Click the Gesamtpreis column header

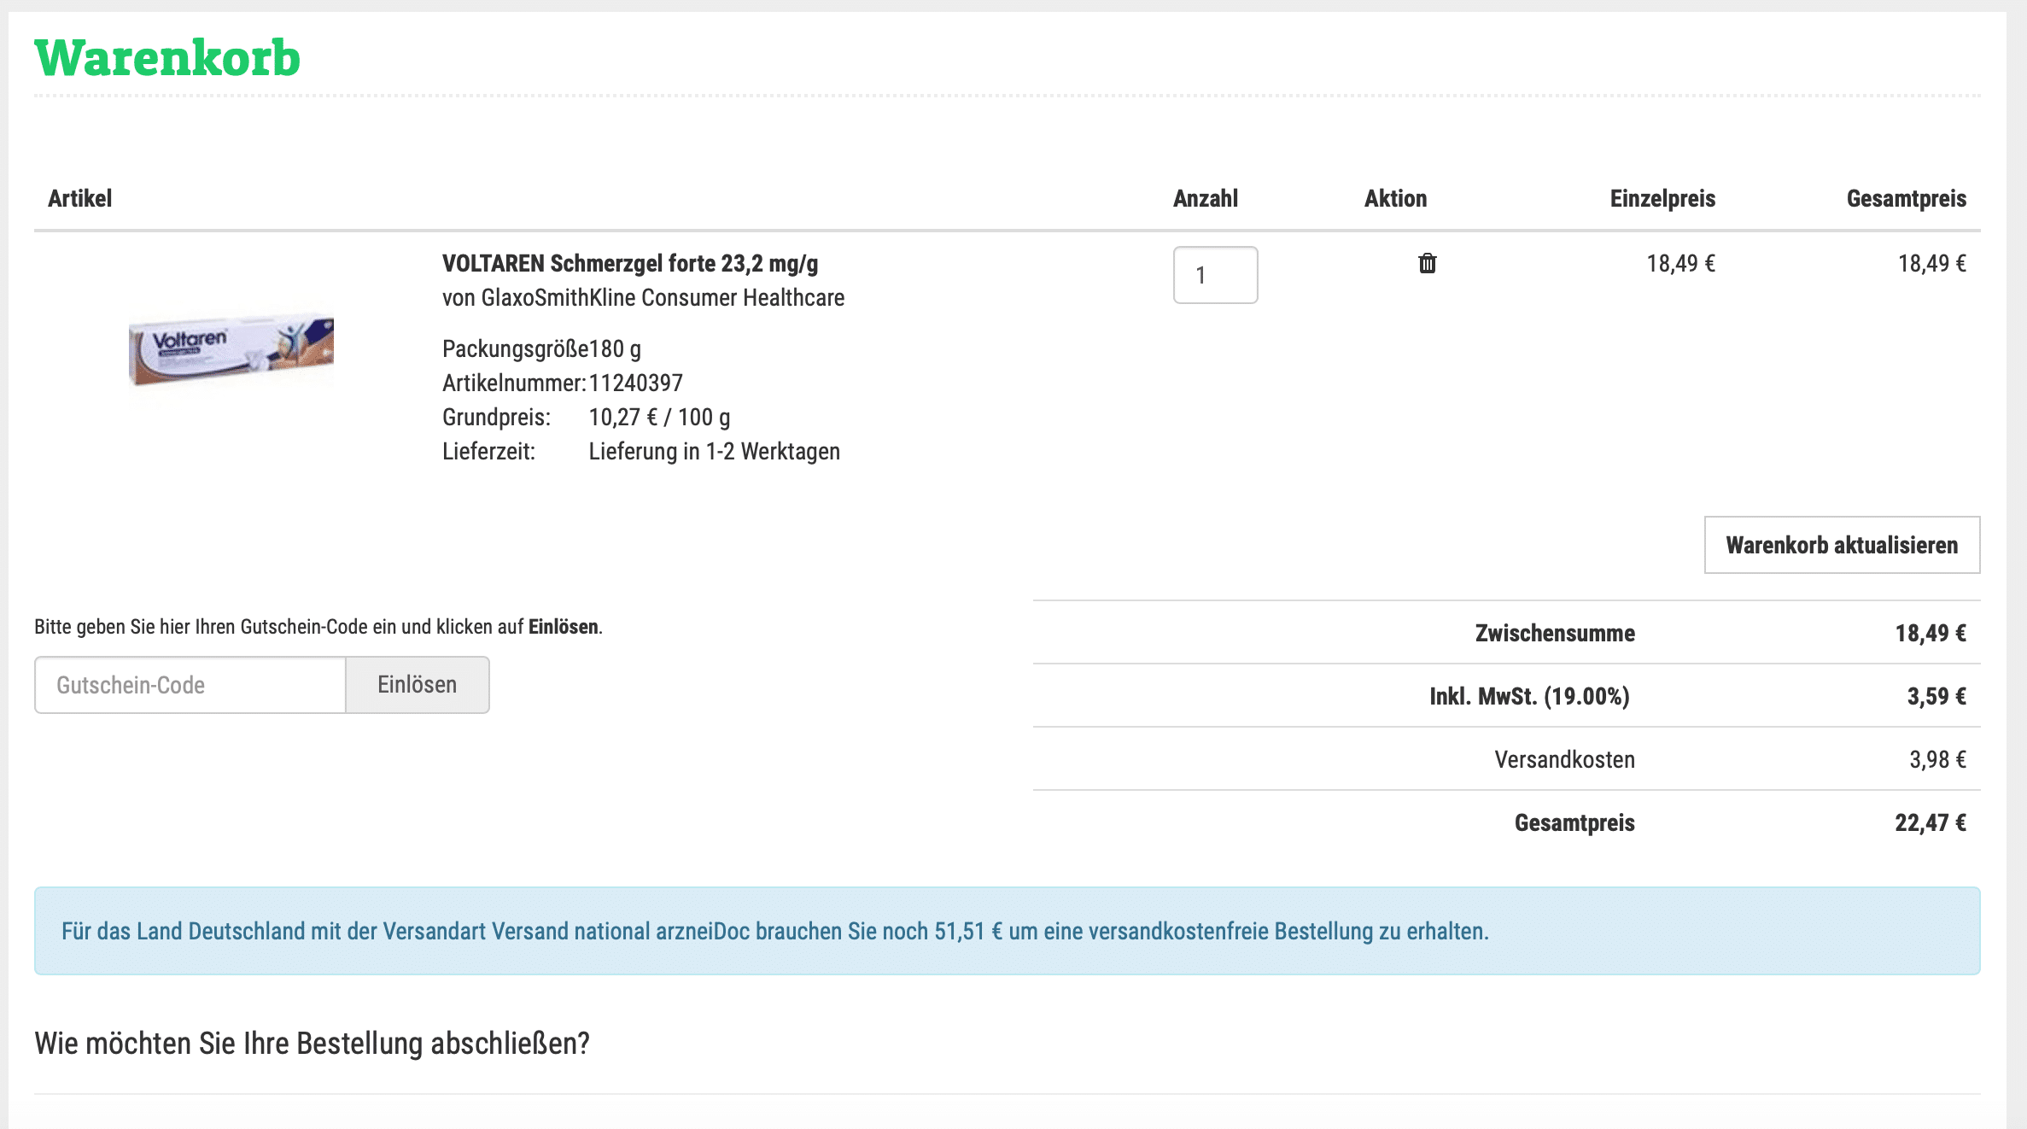tap(1907, 198)
